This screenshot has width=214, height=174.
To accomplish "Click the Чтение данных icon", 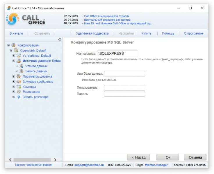I will coord(21,66).
